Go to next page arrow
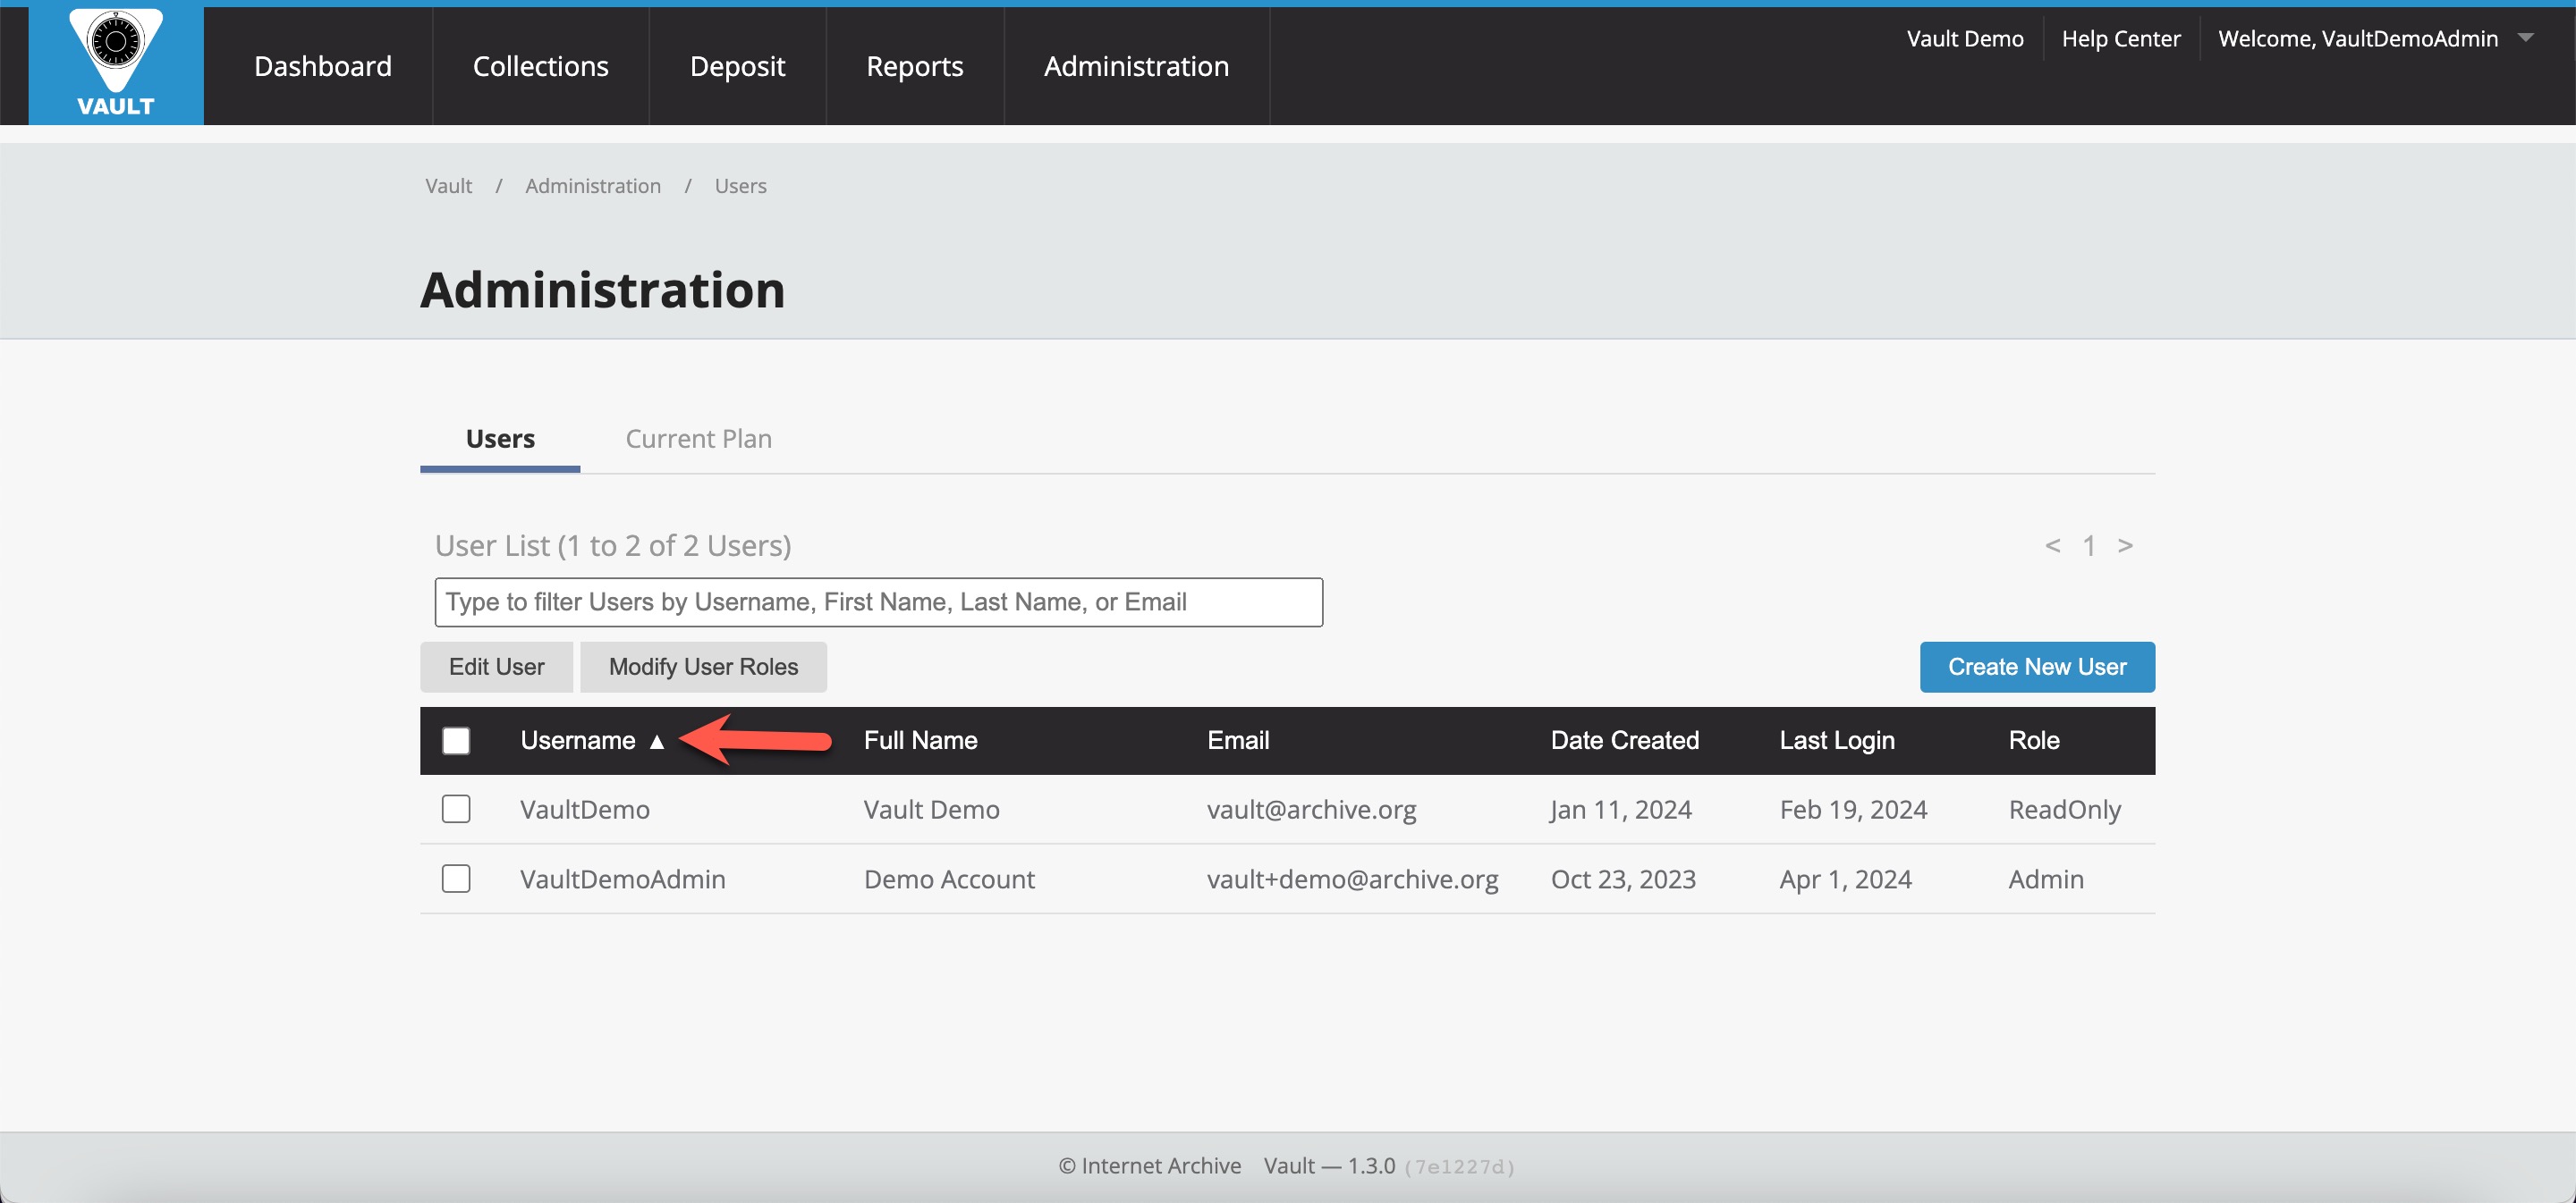 [2125, 545]
